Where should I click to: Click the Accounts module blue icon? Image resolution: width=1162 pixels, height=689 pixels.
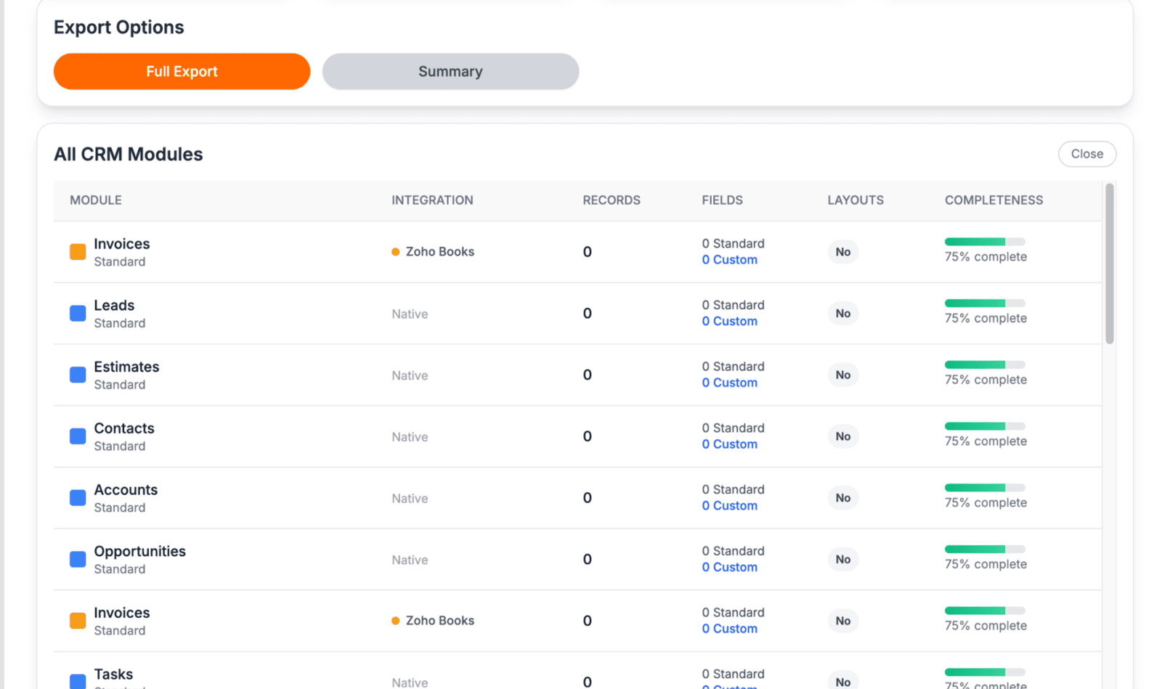(x=78, y=498)
